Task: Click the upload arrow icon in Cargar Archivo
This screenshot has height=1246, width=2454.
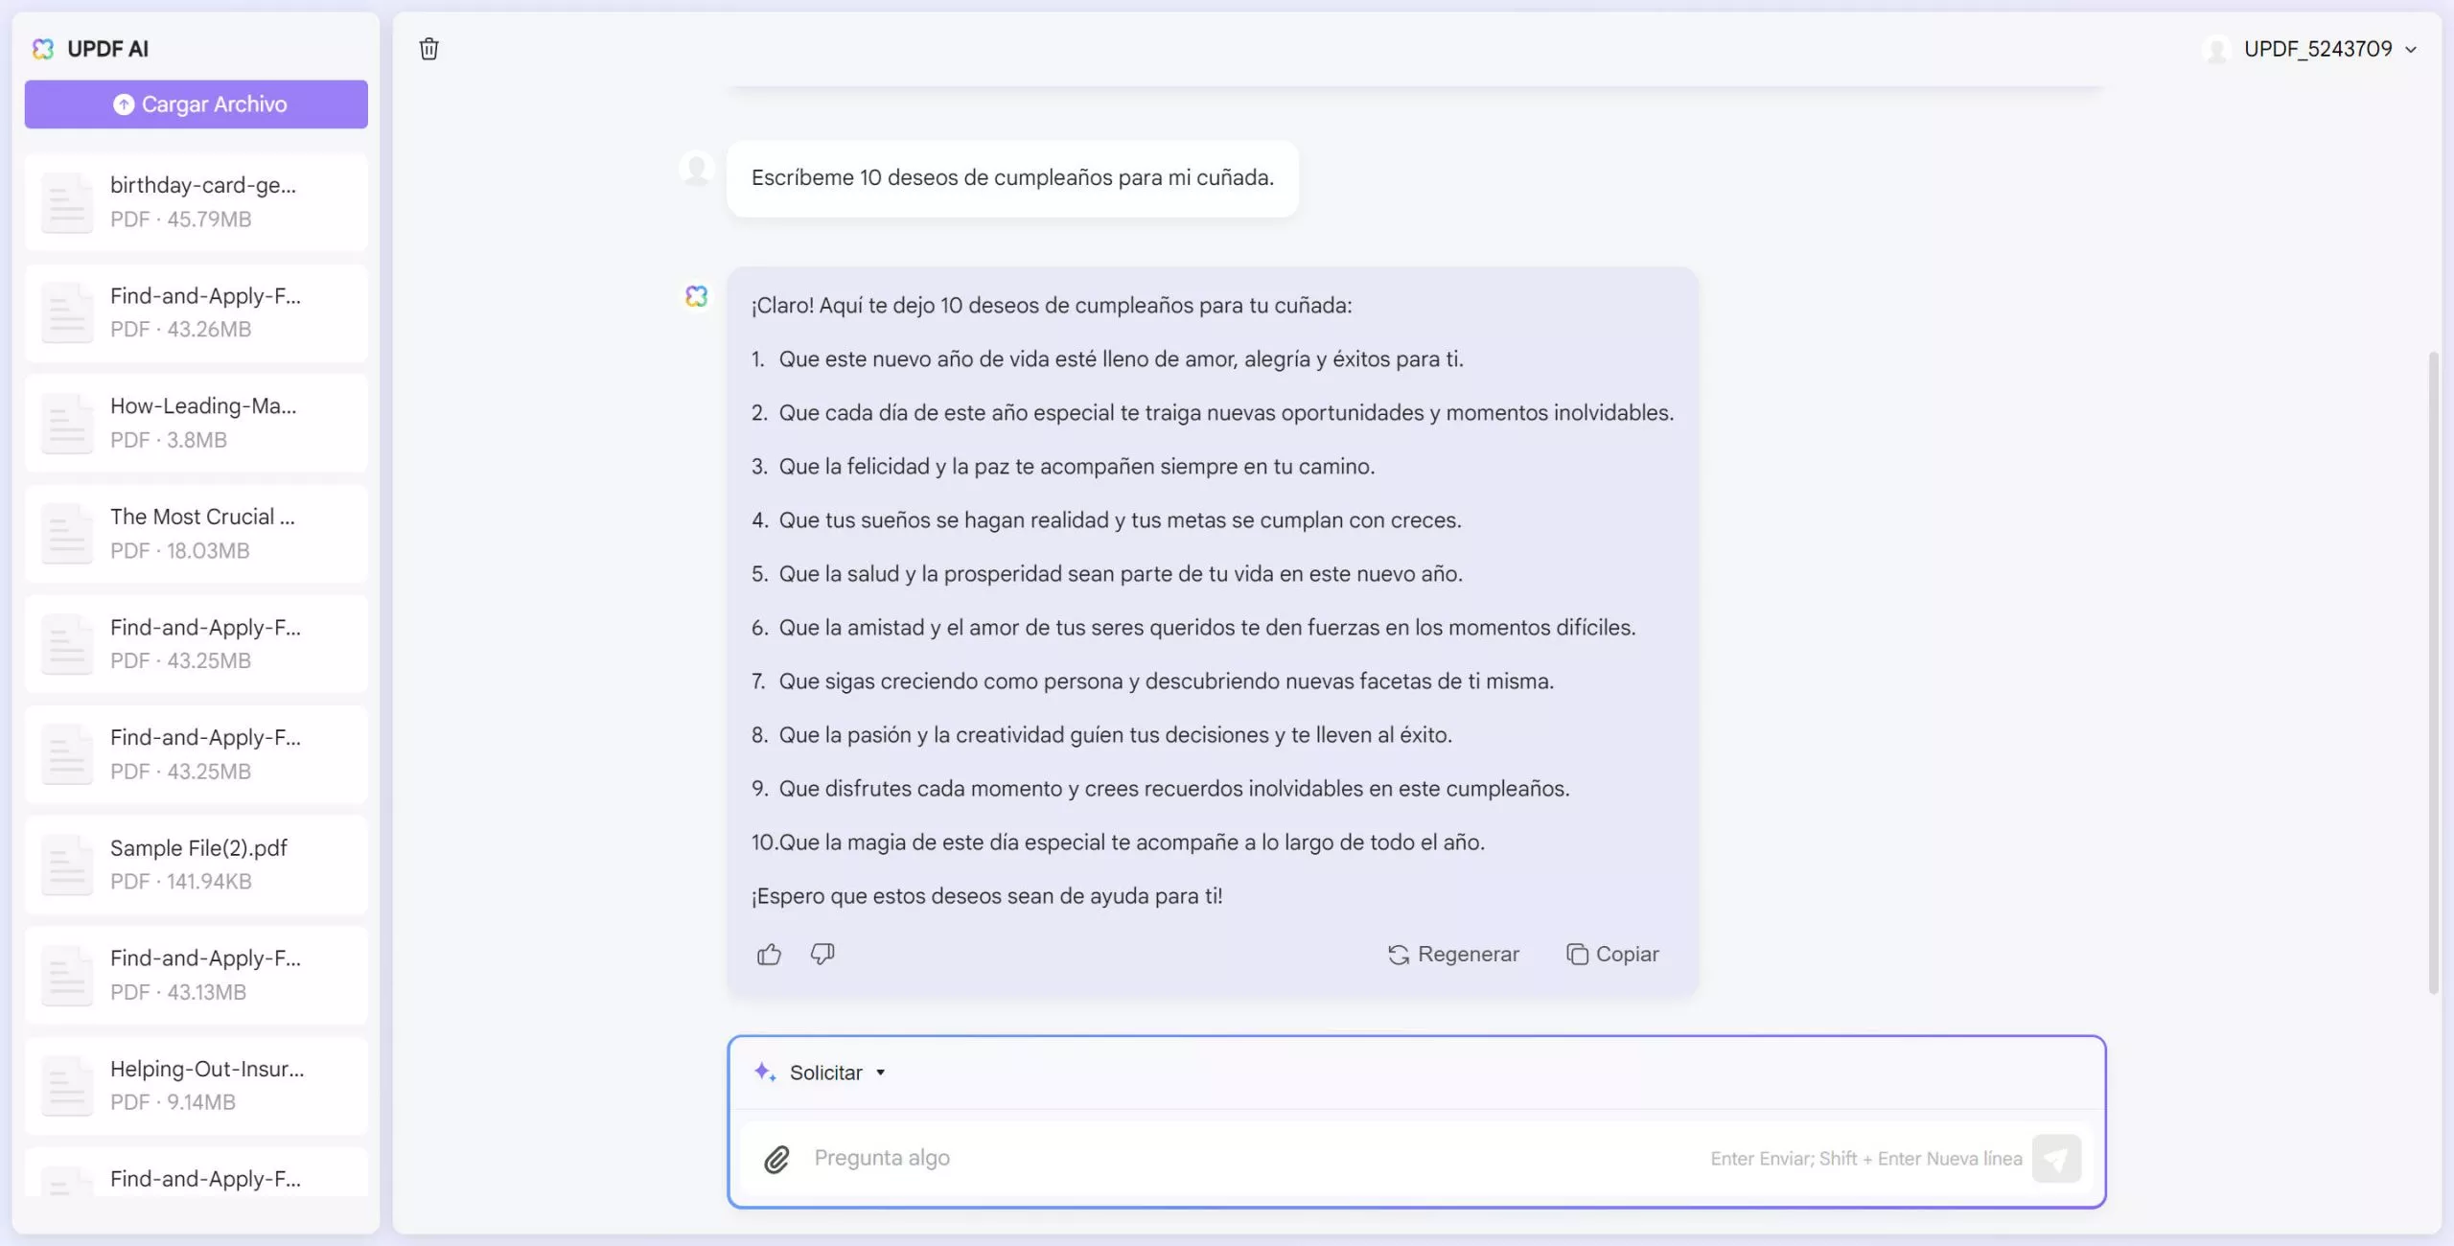Action: coord(124,104)
